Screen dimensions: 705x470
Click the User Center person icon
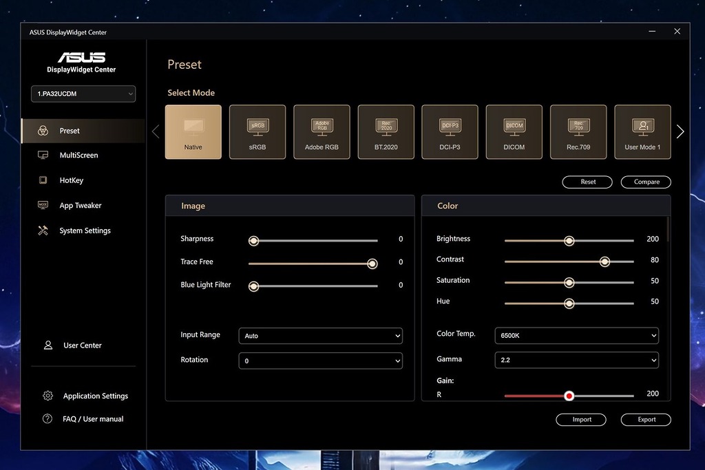click(x=48, y=345)
